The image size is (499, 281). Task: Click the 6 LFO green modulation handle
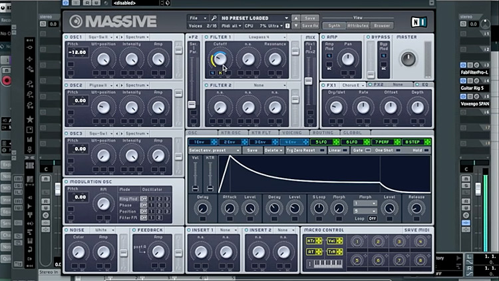coord(367,142)
